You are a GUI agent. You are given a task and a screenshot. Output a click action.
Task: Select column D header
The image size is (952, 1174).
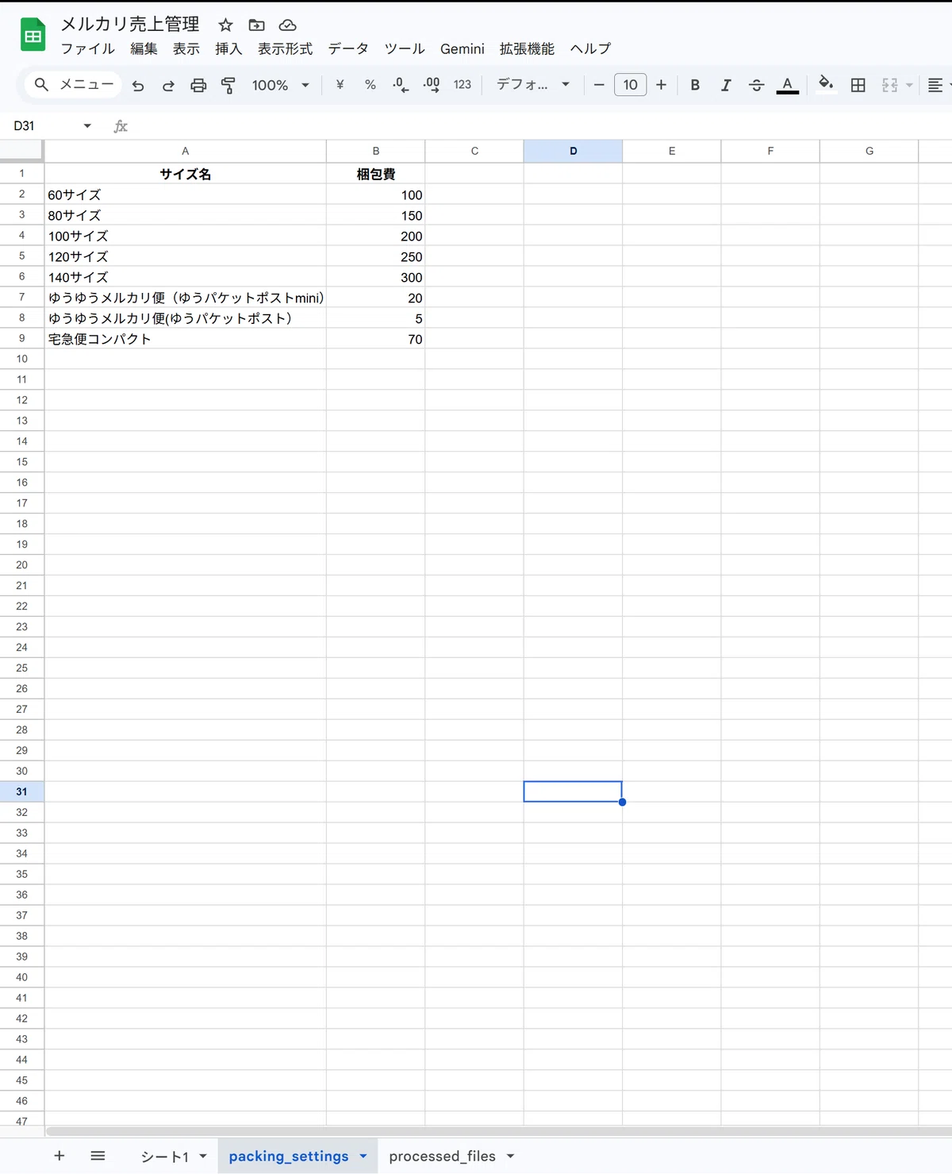[573, 151]
